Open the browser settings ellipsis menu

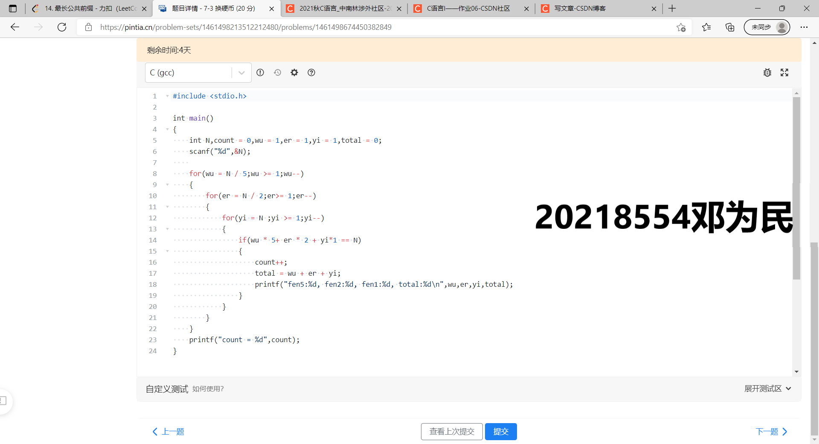click(x=804, y=27)
